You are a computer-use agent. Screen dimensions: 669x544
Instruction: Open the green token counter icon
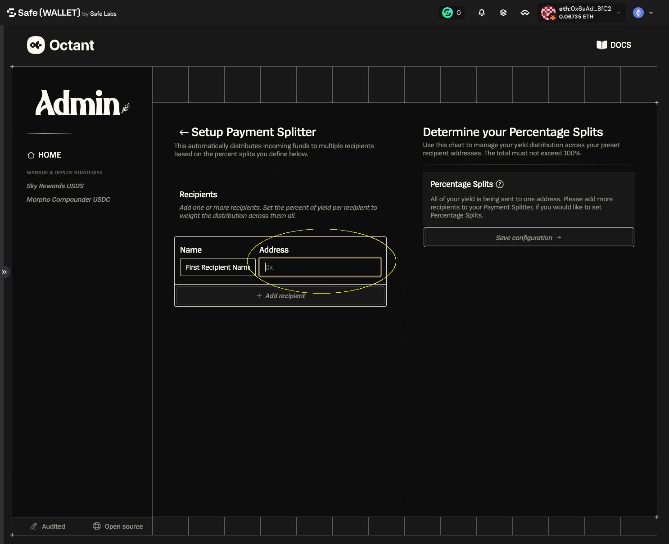[447, 13]
